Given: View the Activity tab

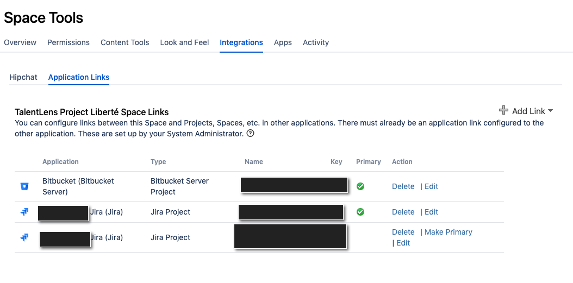Looking at the screenshot, I should click(x=316, y=42).
